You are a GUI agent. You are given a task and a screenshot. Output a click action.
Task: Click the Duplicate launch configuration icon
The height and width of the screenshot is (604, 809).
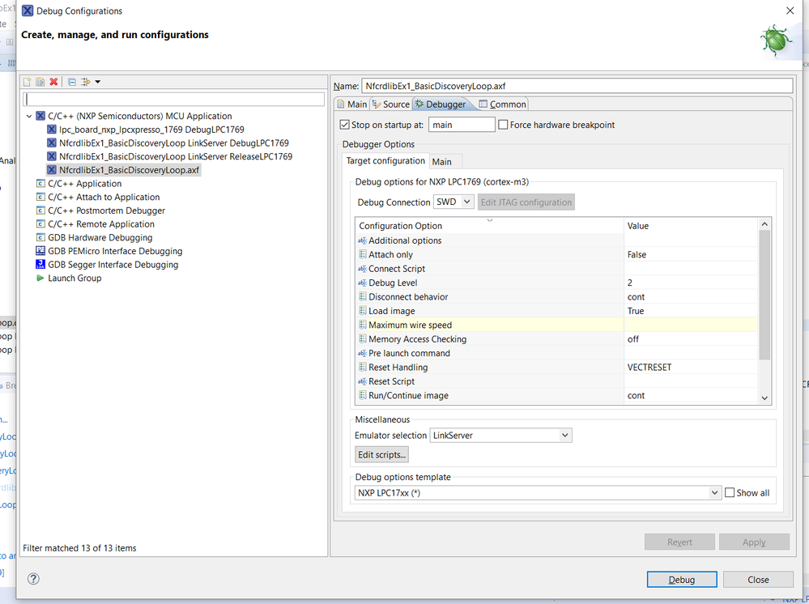pyautogui.click(x=40, y=82)
